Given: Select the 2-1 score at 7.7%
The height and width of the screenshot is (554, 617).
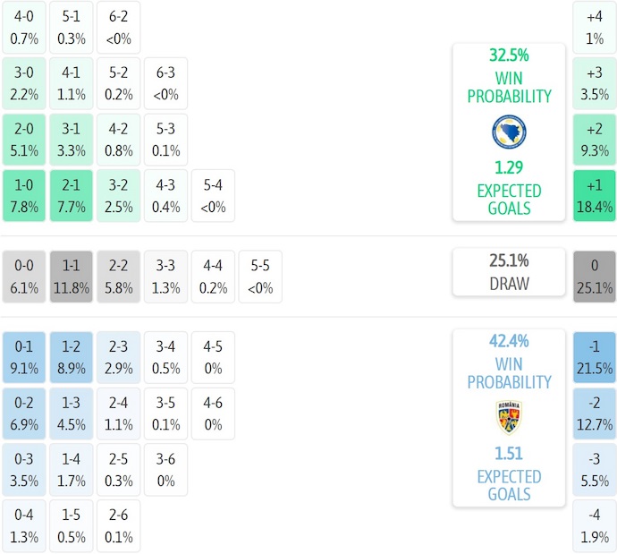Looking at the screenshot, I should pyautogui.click(x=72, y=196).
